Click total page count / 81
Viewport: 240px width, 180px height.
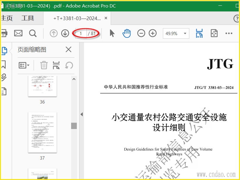point(92,33)
